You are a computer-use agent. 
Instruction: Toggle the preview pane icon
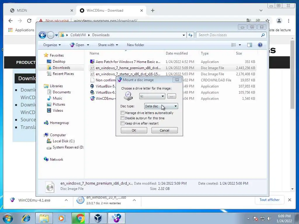249,45
